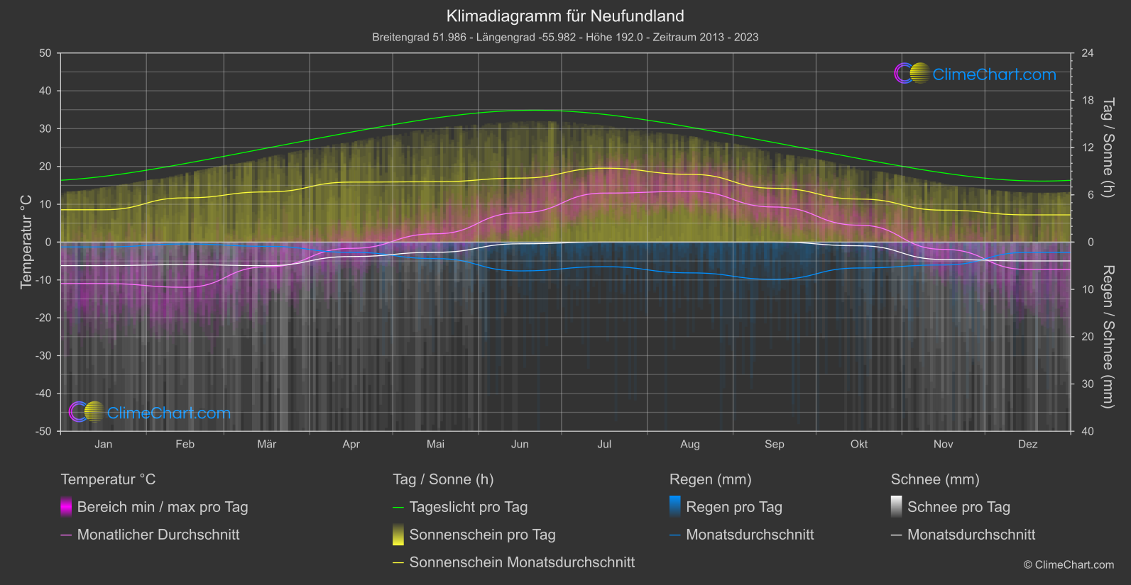The height and width of the screenshot is (585, 1131).
Task: Click the white Schnee pro Tag swatch
Action: point(897,507)
